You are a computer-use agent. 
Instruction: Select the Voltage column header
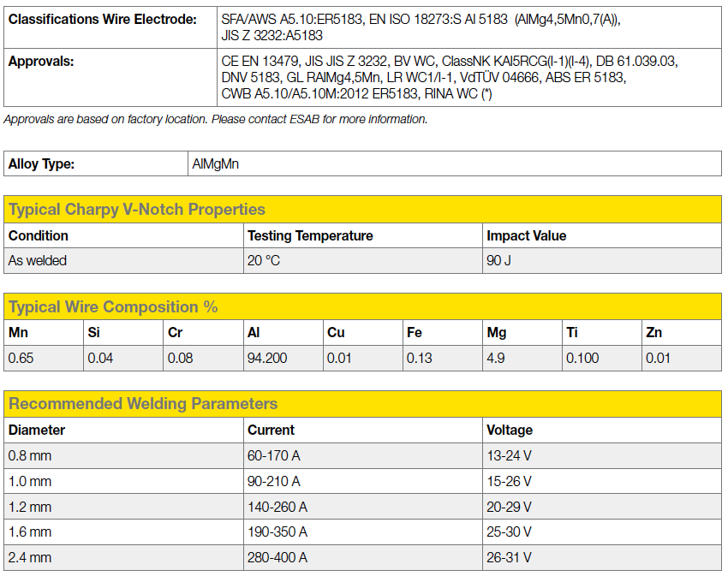(505, 431)
